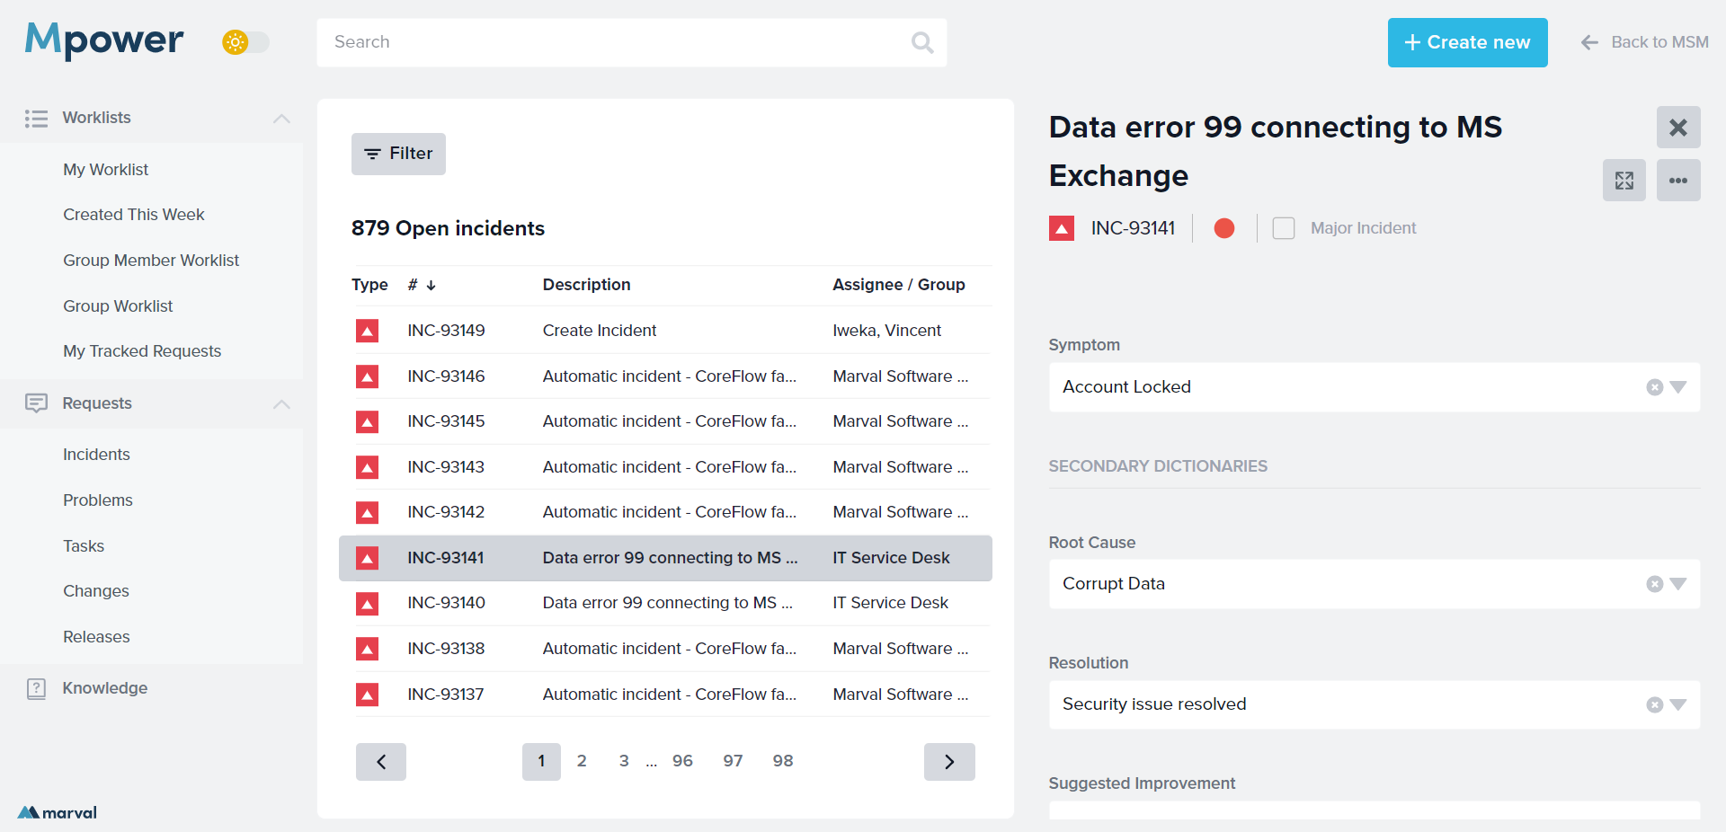
Task: Collapse the Worklists section chevron
Action: coord(280,119)
